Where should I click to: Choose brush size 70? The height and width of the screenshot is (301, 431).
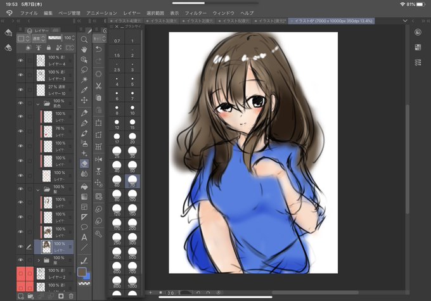(x=132, y=181)
